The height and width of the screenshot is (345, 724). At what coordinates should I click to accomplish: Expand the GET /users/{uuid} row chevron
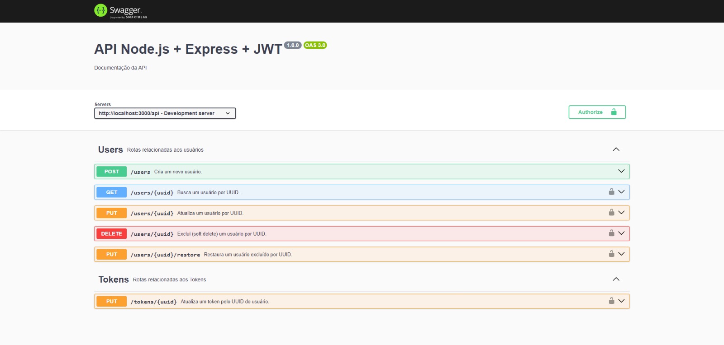point(621,192)
